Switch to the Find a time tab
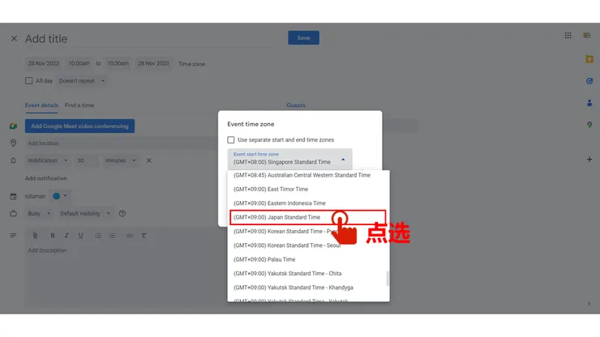Image resolution: width=600 pixels, height=337 pixels. point(79,105)
